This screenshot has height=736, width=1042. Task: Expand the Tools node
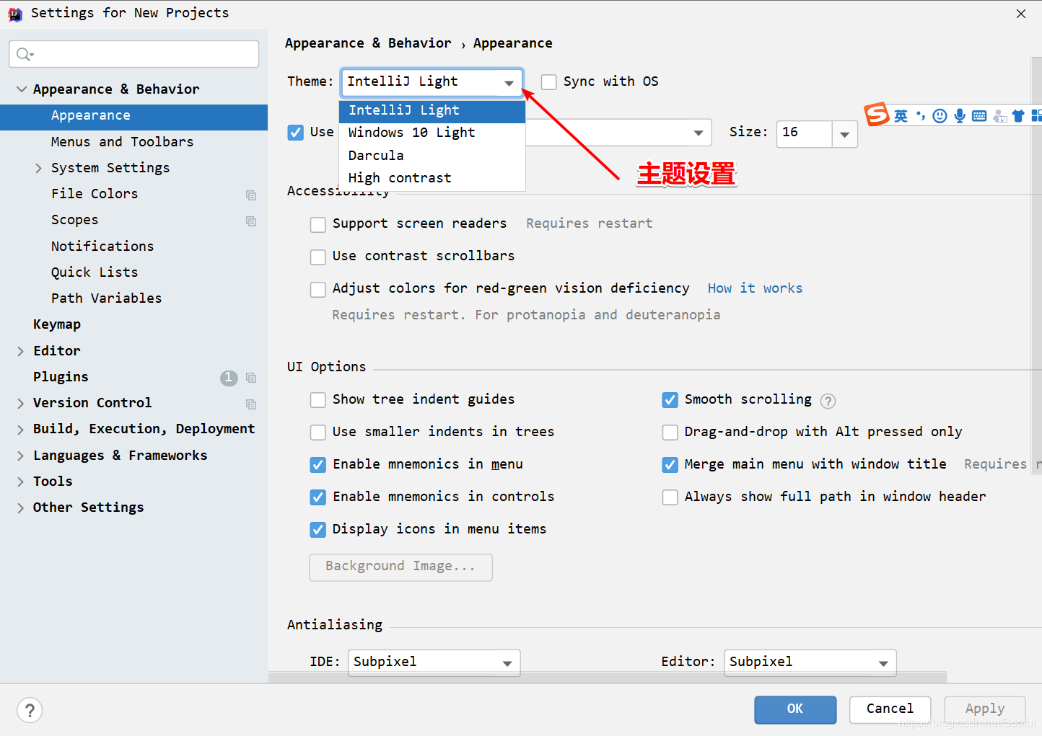20,482
